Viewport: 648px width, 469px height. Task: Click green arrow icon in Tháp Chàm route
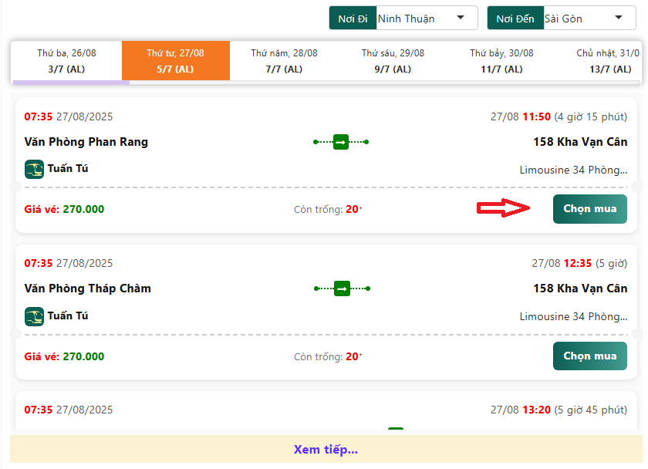[x=341, y=288]
